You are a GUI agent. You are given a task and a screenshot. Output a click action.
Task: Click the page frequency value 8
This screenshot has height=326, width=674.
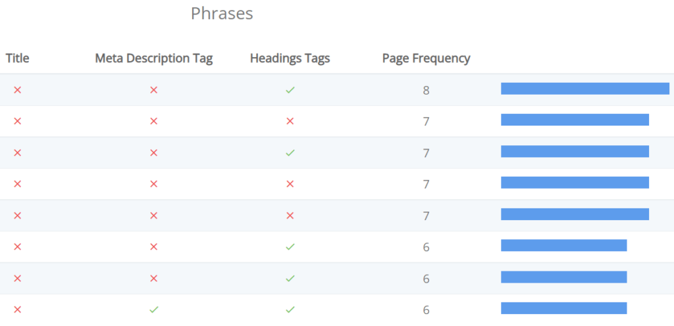[426, 91]
